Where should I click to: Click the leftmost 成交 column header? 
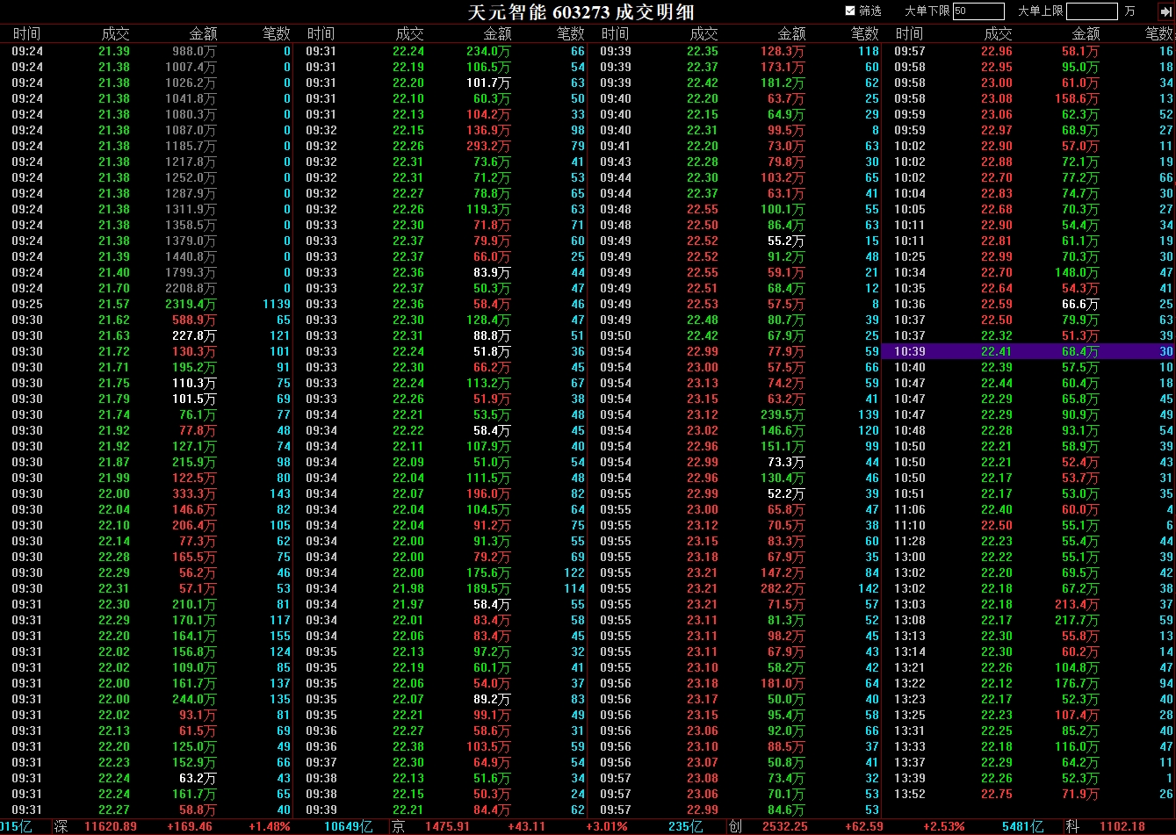click(115, 33)
